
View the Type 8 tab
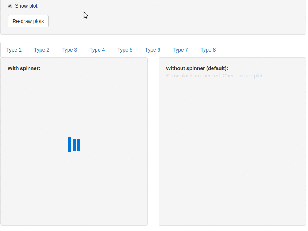208,50
